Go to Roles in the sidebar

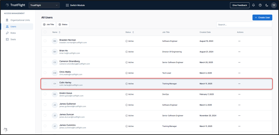click(13, 33)
